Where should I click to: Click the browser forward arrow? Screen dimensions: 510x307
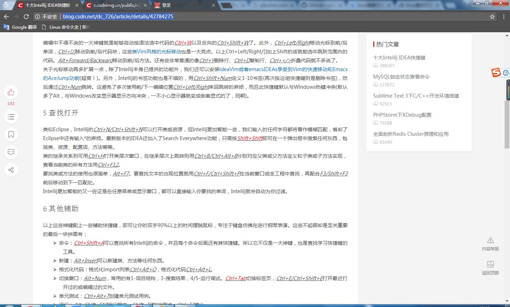point(16,17)
